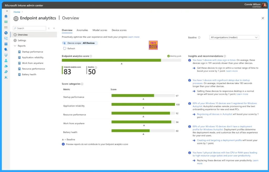Click the Battery health score bar
Viewport: 269px width, 172px height.
(131, 130)
